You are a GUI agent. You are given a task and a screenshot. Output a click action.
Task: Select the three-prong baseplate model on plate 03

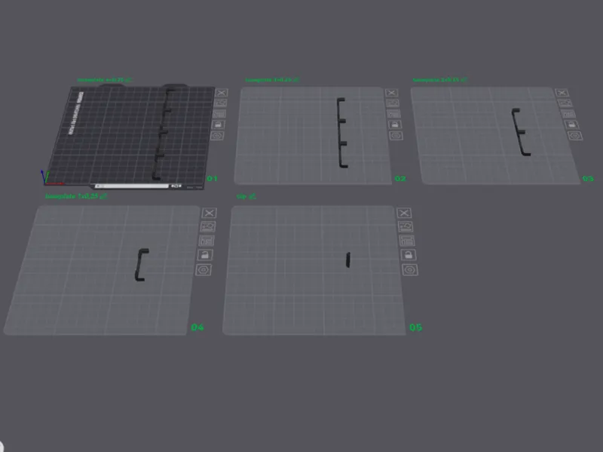[x=521, y=132]
